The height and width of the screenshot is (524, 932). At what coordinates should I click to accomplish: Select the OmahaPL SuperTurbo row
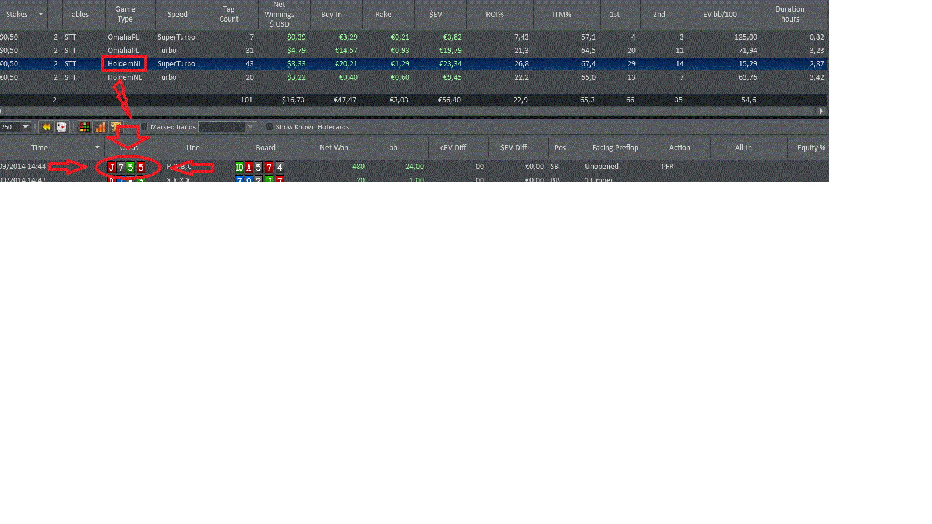click(x=413, y=37)
